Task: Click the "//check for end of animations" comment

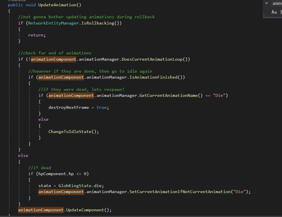Action: pyautogui.click(x=55, y=53)
